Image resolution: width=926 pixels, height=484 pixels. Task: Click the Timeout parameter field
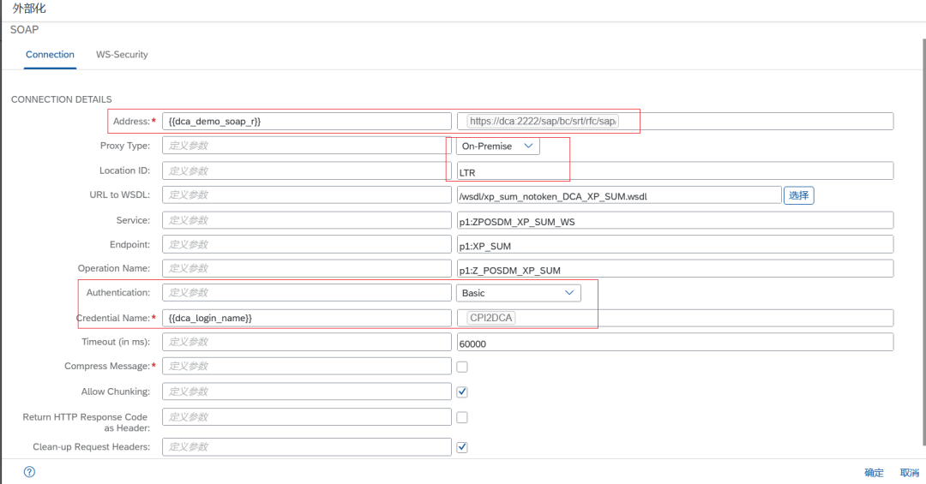click(x=306, y=342)
